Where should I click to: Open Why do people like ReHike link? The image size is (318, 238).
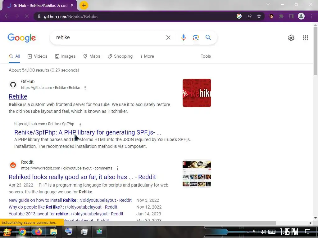click(x=63, y=207)
